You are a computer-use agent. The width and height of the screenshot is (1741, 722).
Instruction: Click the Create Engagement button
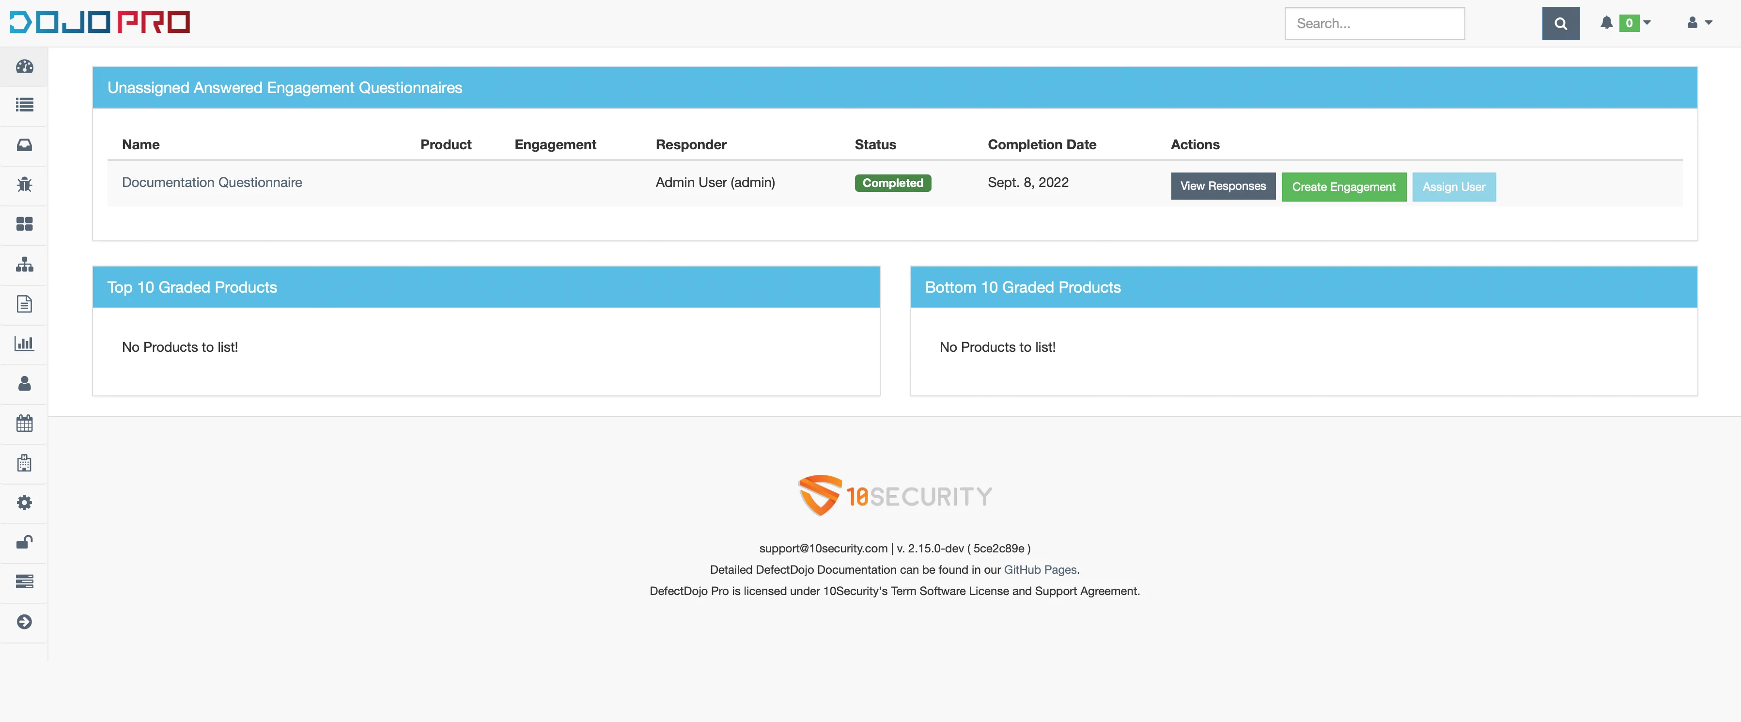(x=1343, y=187)
